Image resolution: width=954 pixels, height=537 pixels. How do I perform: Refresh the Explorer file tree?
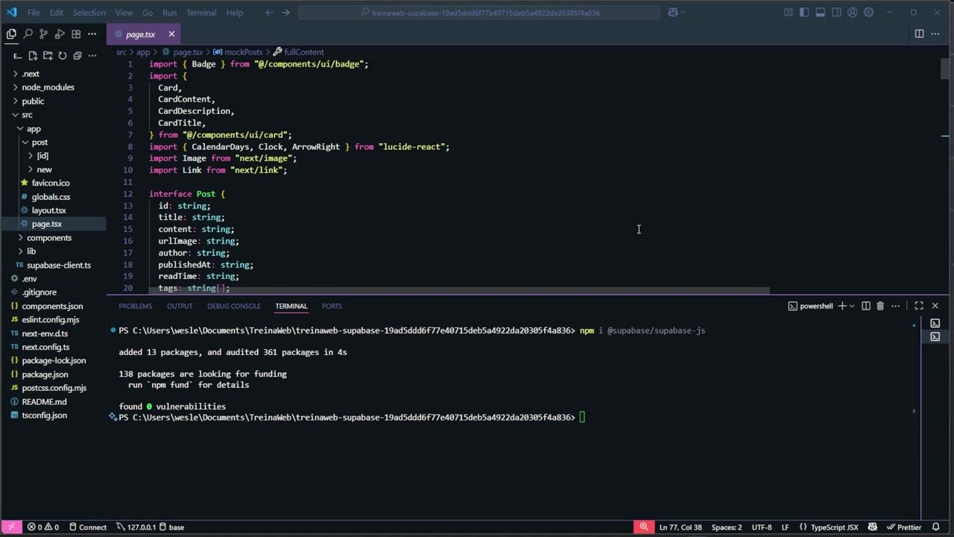(63, 56)
